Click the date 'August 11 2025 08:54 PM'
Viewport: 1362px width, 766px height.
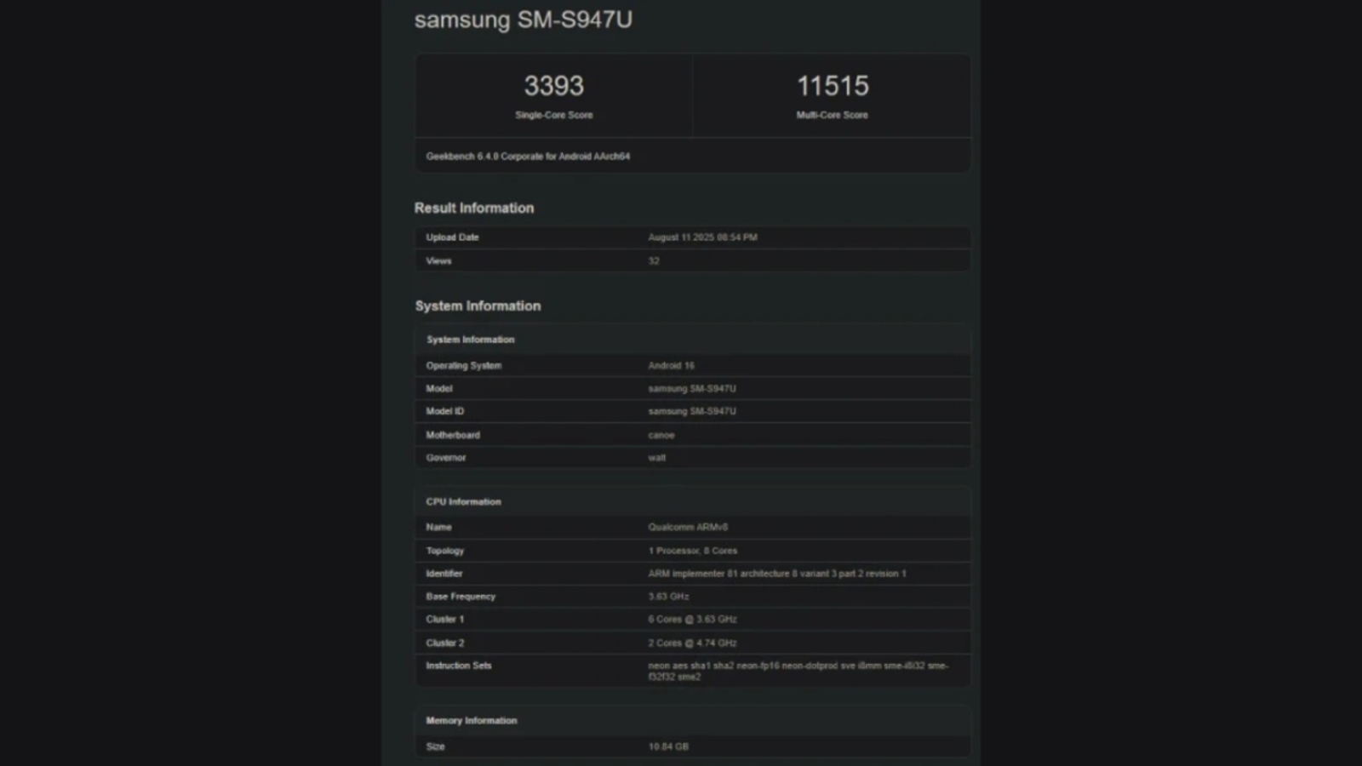tap(702, 237)
